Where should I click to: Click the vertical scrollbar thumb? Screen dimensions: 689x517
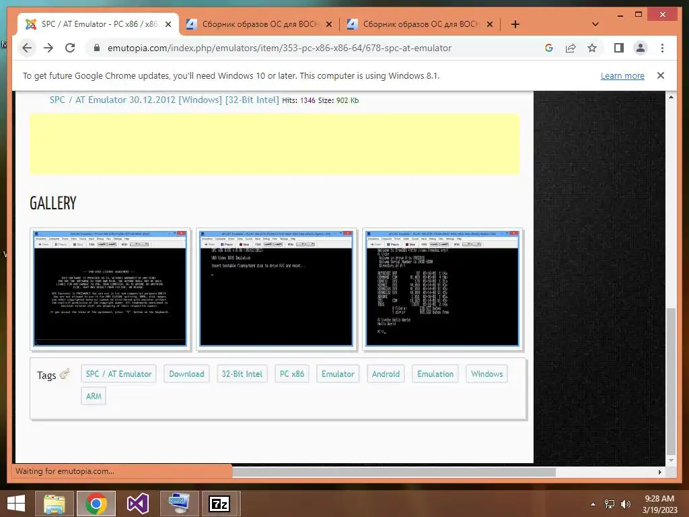671,381
